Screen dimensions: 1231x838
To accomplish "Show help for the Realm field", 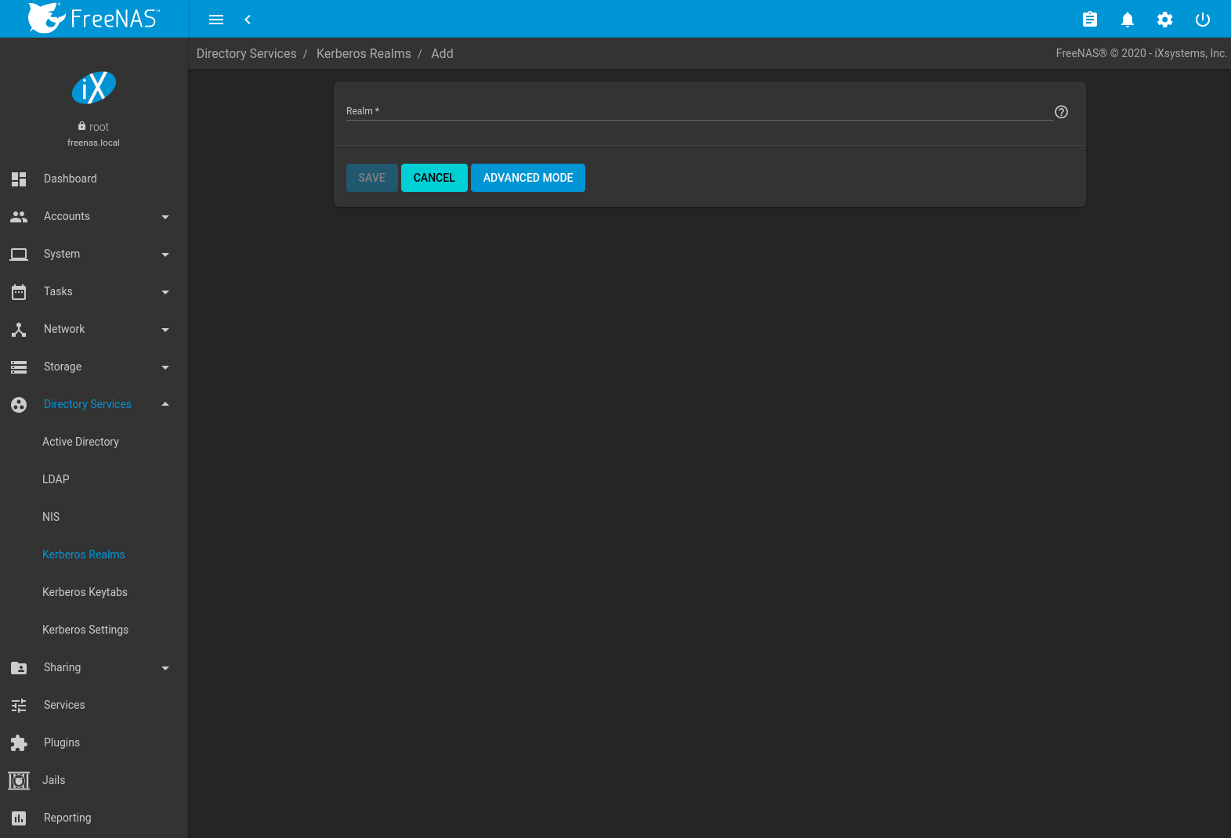I will pos(1061,112).
